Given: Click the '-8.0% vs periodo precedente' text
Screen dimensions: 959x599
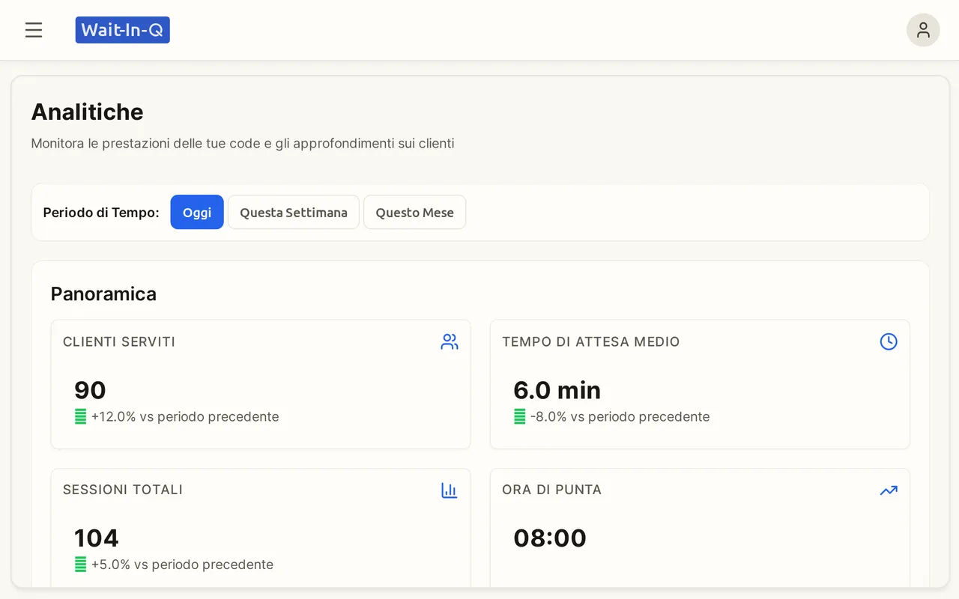Looking at the screenshot, I should [620, 417].
